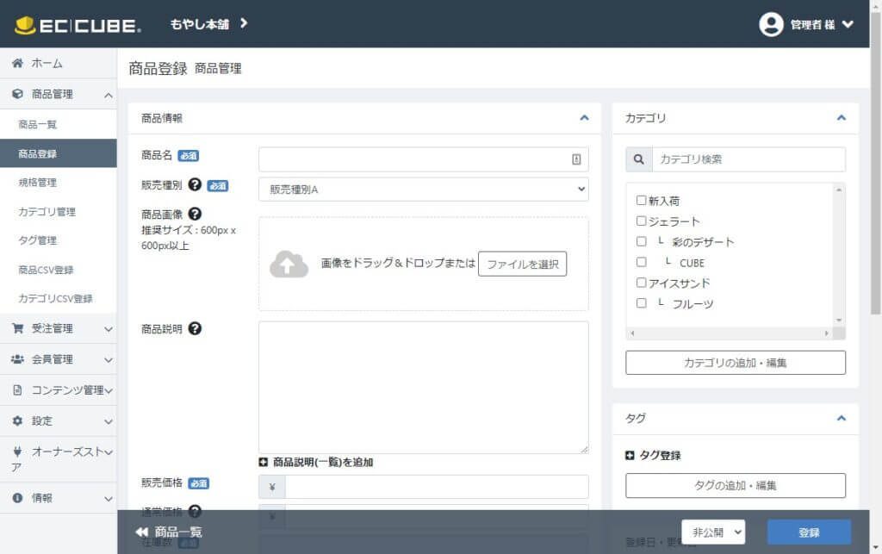This screenshot has height=554, width=882.
Task: Collapse the 商品情報 panel
Action: coord(584,118)
